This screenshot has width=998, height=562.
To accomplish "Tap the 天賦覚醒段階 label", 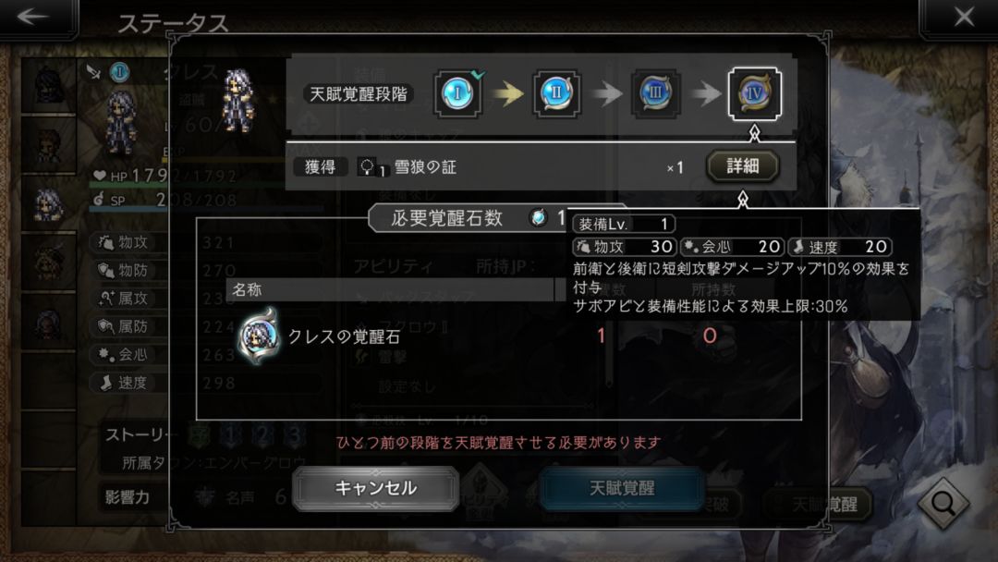I will [359, 94].
